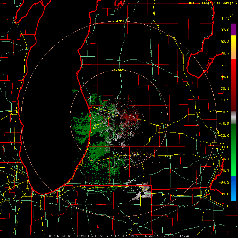Click the 100 NMI range ring label
Viewport: 238px width, 238px height.
[119, 21]
